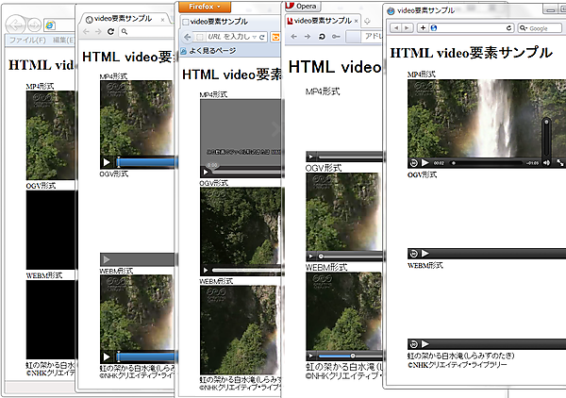Play the WEBM video in Opera window
566x398 pixels.
[x=310, y=356]
